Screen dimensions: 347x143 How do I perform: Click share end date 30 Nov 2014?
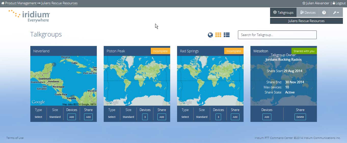(x=295, y=82)
